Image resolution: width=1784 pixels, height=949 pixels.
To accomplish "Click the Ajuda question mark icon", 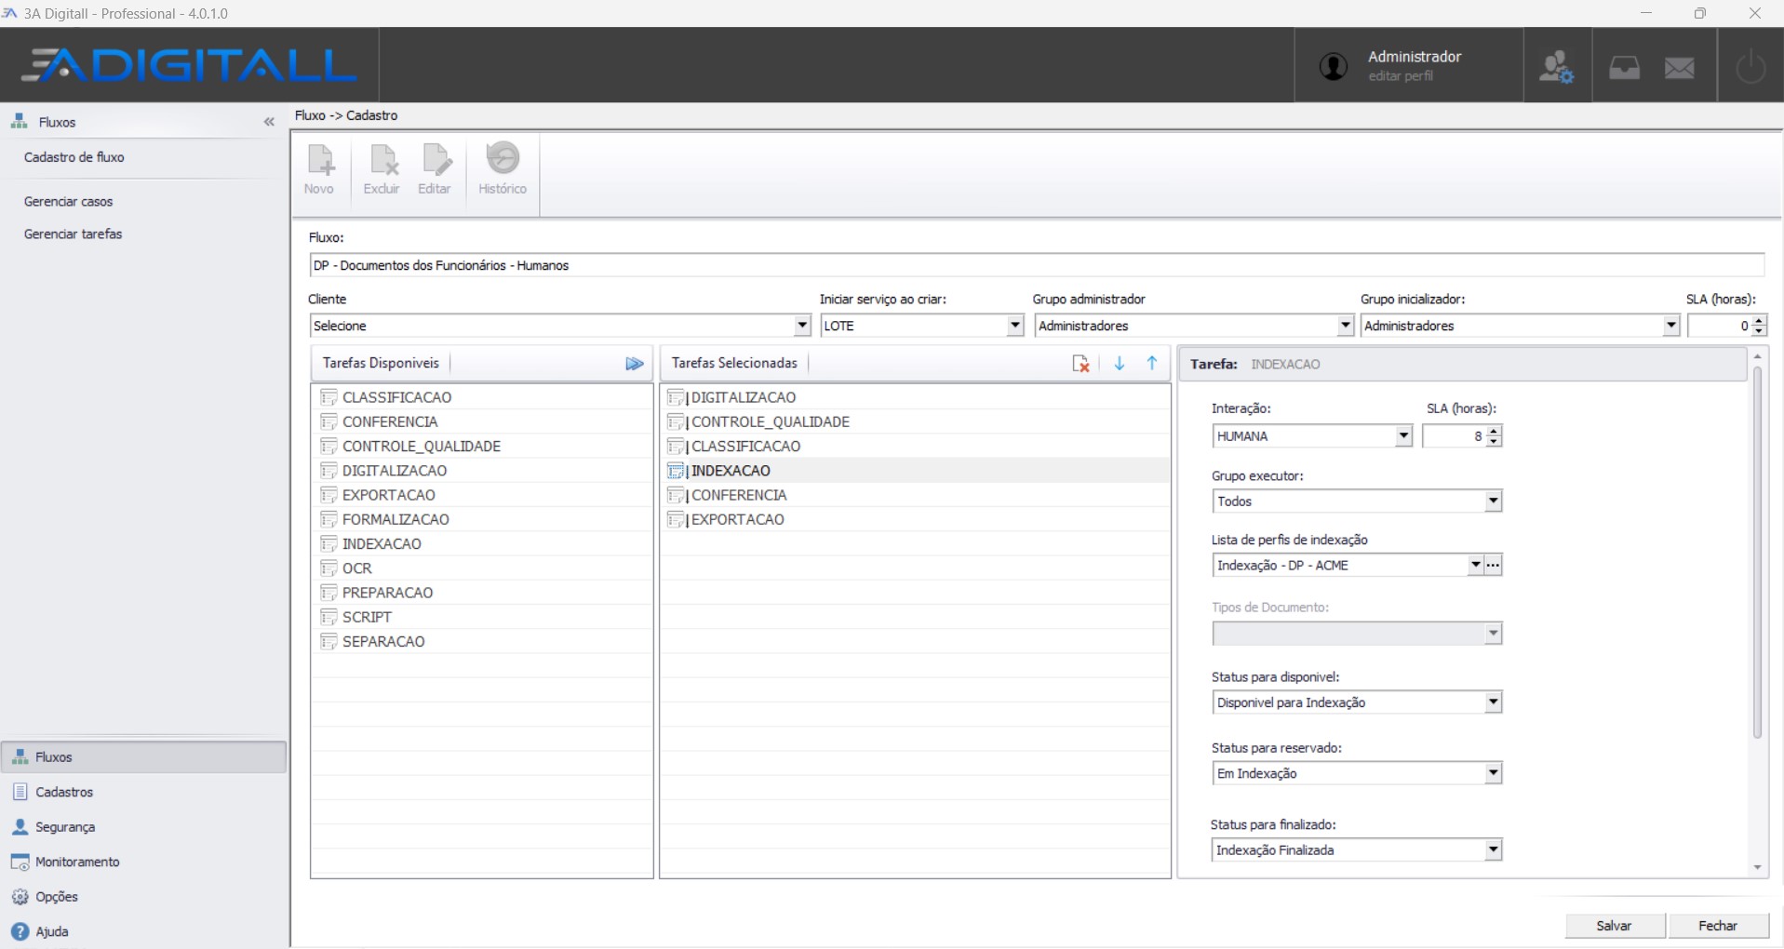I will click(20, 932).
